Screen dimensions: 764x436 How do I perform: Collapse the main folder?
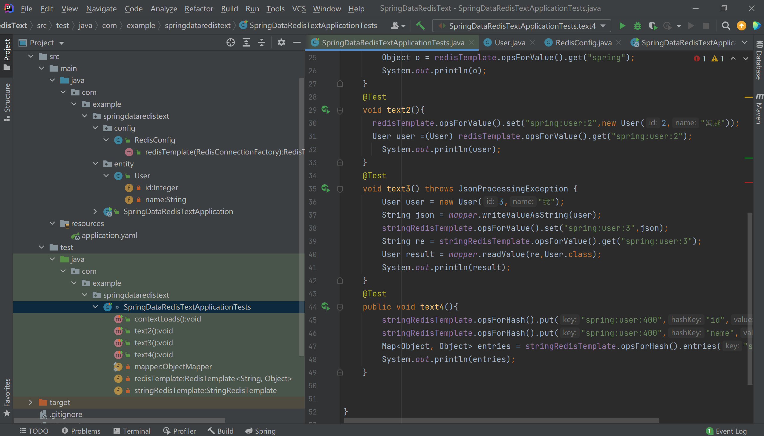(42, 68)
